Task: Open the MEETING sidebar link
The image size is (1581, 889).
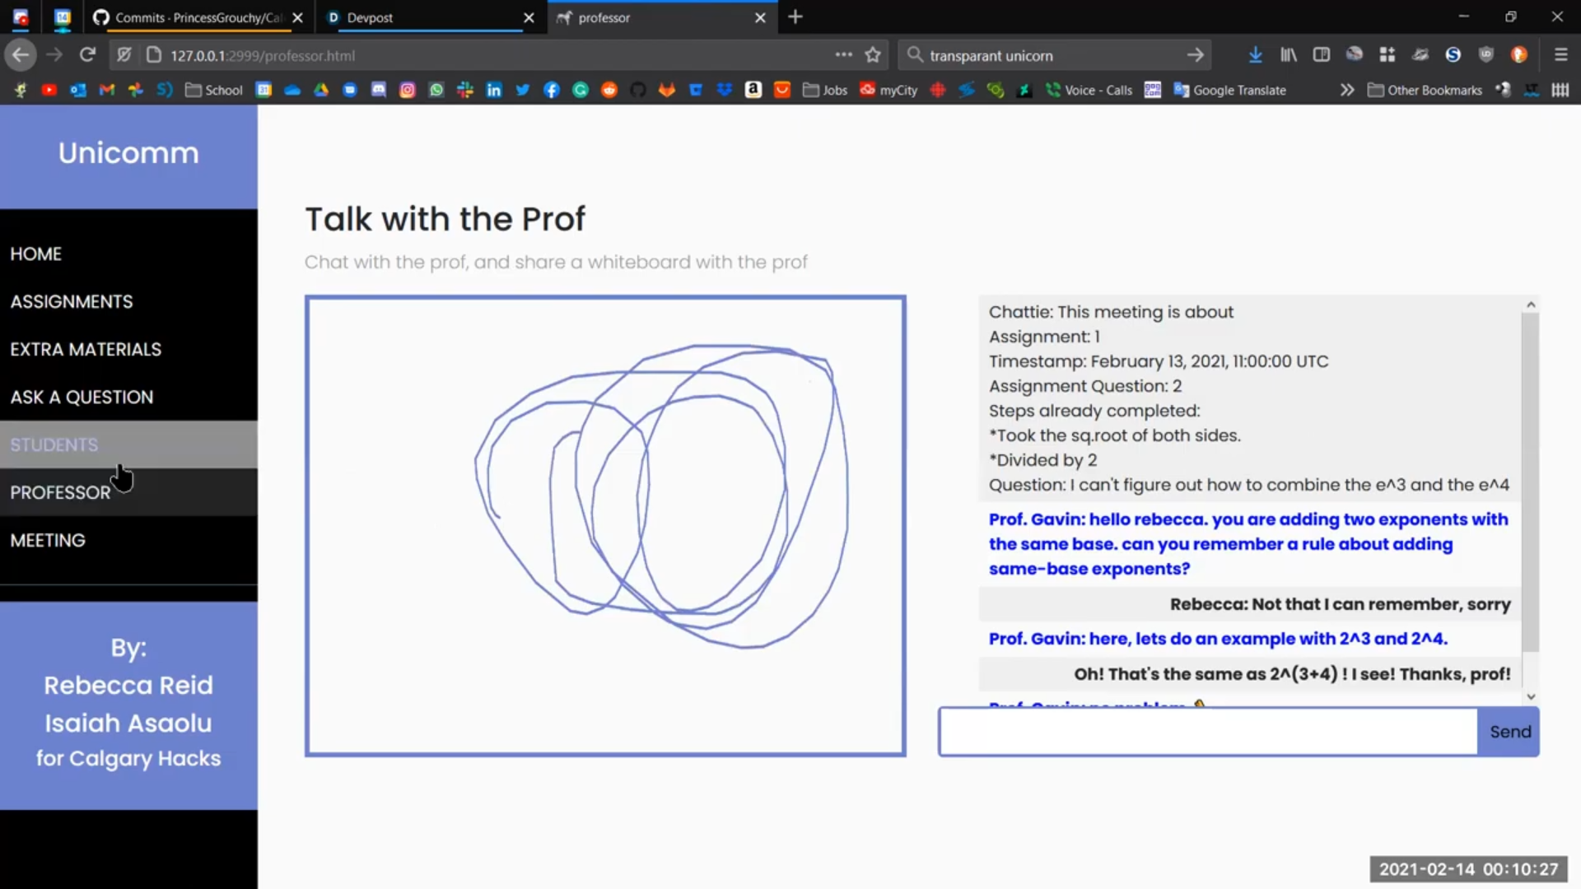Action: (48, 540)
